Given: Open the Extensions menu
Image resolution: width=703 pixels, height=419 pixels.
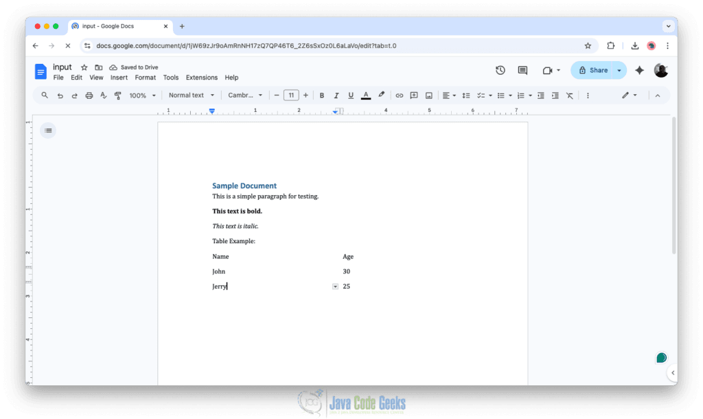Looking at the screenshot, I should click(202, 78).
